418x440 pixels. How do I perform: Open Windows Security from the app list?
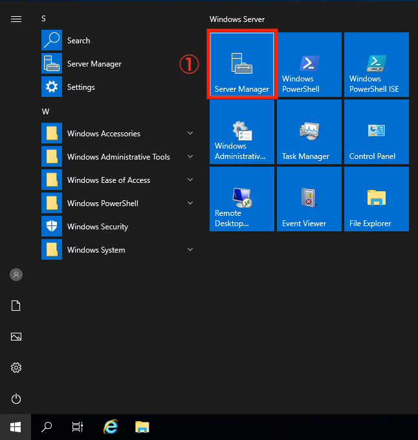(118, 226)
